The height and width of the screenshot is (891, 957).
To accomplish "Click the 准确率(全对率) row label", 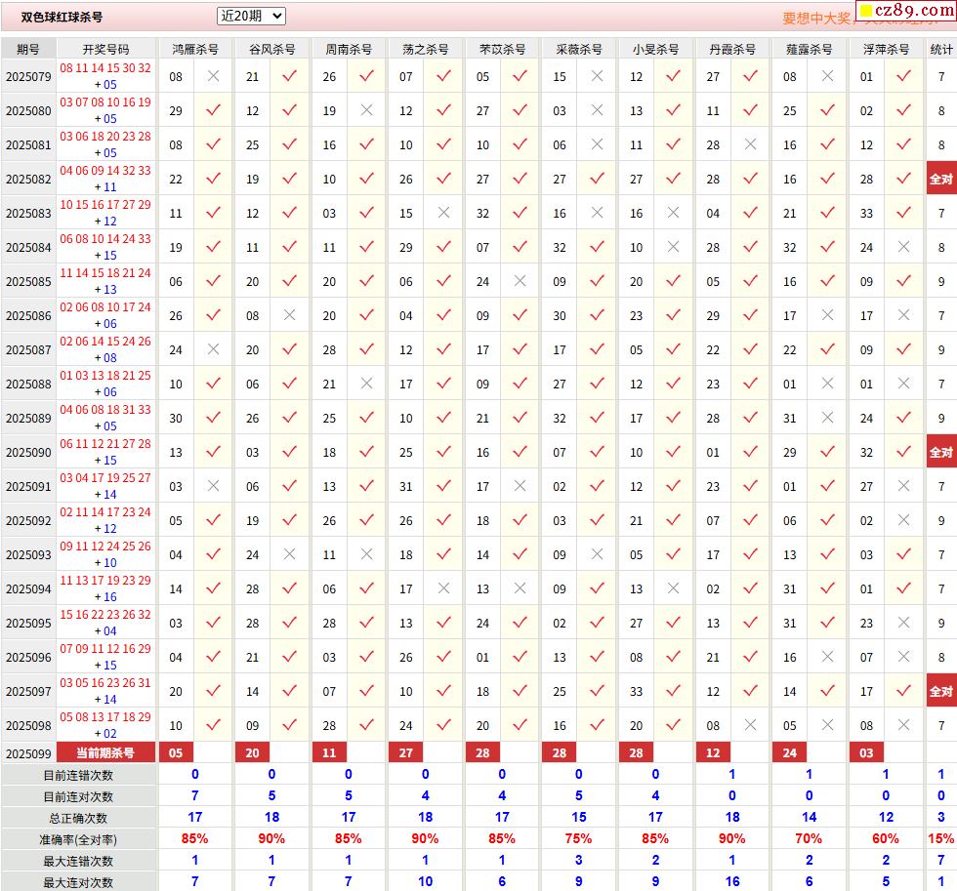I will click(78, 840).
